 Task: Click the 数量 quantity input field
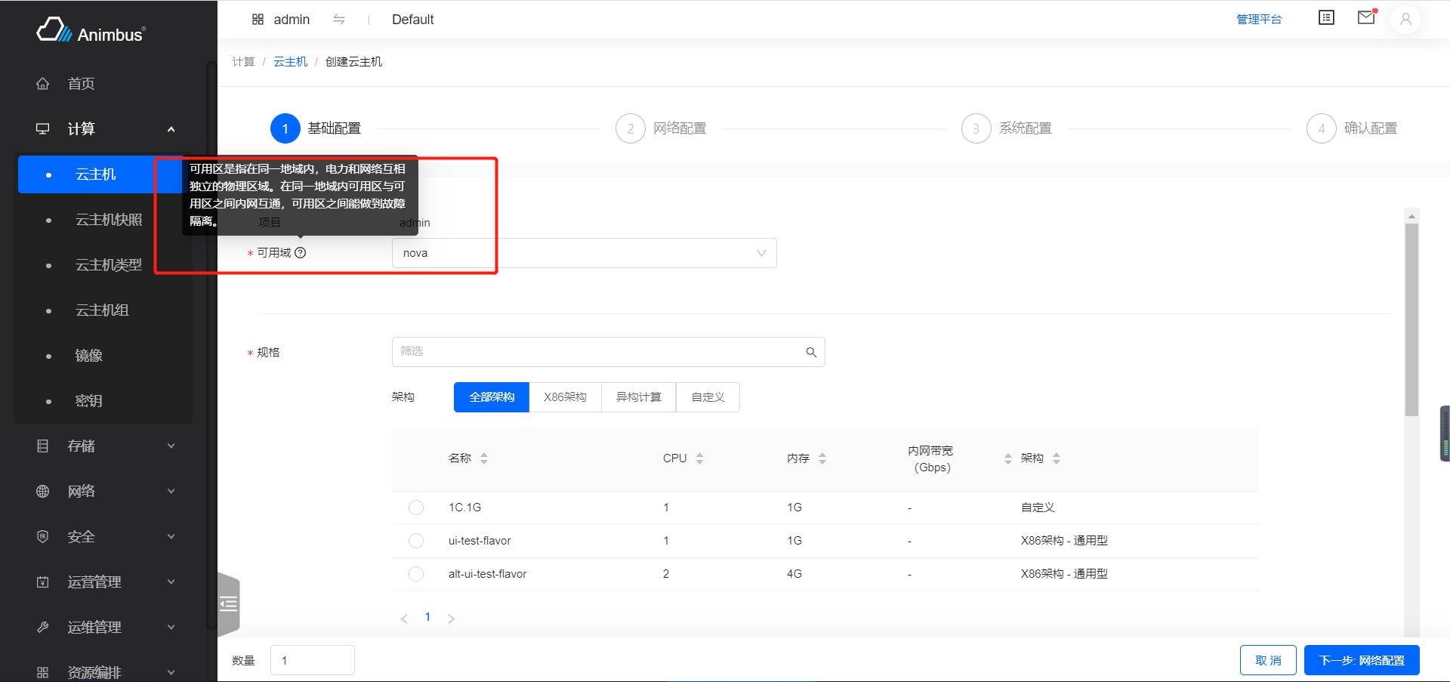[313, 660]
